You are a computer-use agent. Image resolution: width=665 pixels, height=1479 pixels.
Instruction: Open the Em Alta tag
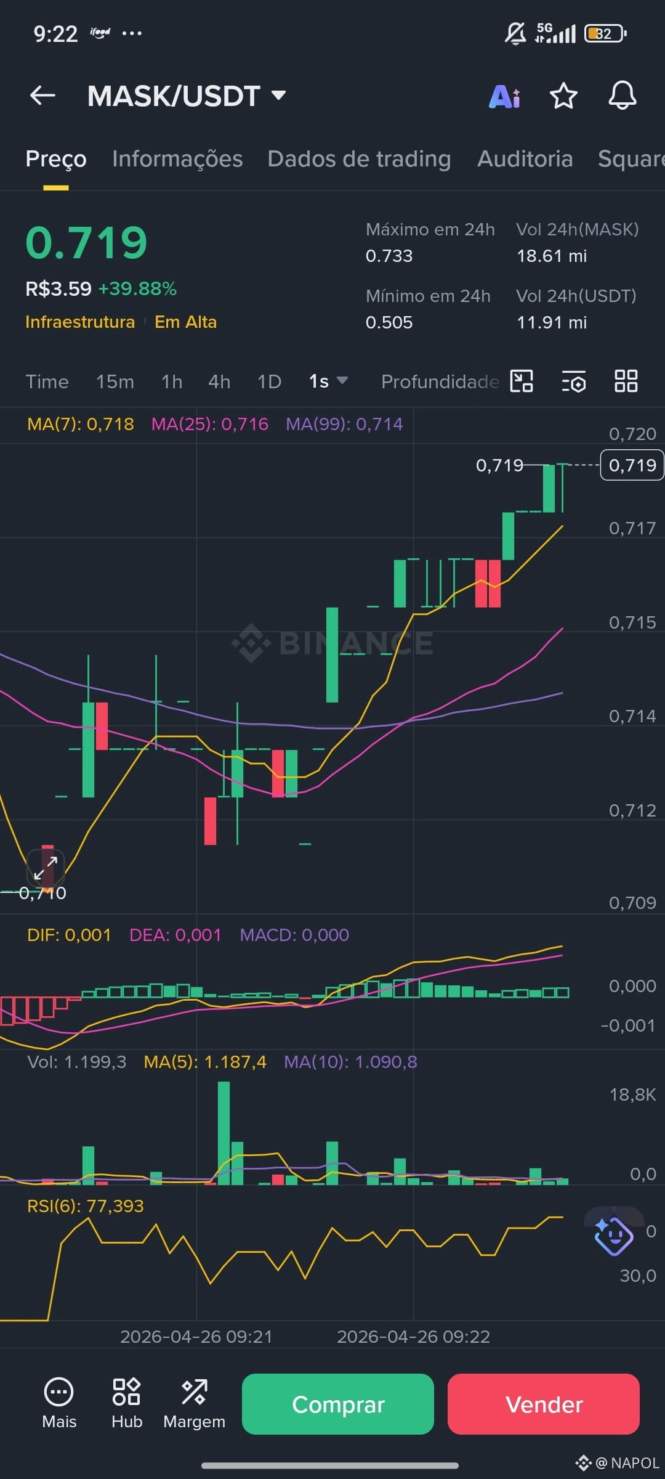185,322
